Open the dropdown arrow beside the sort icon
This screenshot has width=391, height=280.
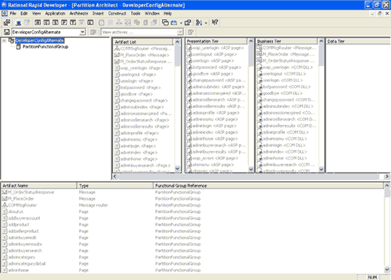(x=206, y=23)
